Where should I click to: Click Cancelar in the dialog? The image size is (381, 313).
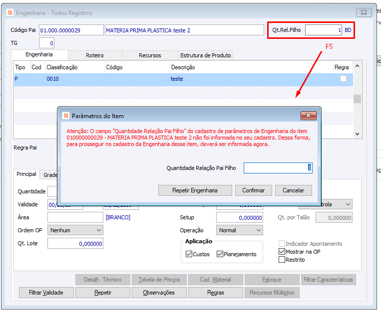[x=293, y=190]
